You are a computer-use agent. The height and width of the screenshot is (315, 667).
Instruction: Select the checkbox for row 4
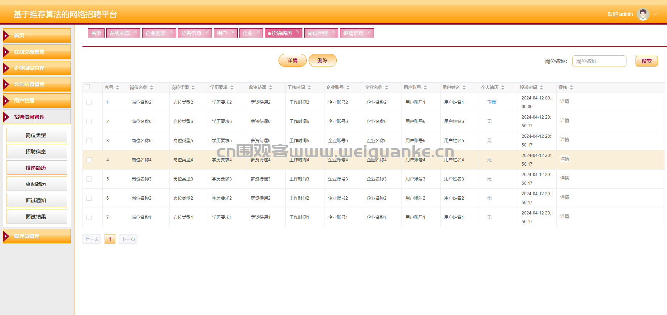[89, 160]
